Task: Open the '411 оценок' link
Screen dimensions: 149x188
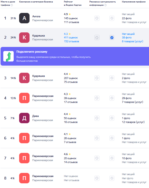Action: click(x=71, y=38)
